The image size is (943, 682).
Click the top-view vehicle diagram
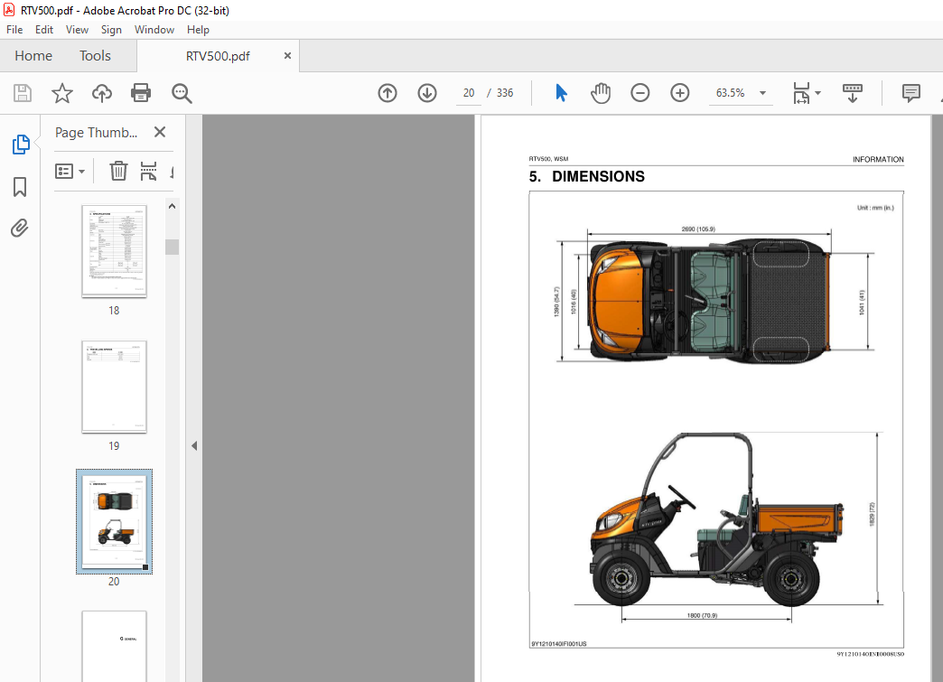(710, 301)
